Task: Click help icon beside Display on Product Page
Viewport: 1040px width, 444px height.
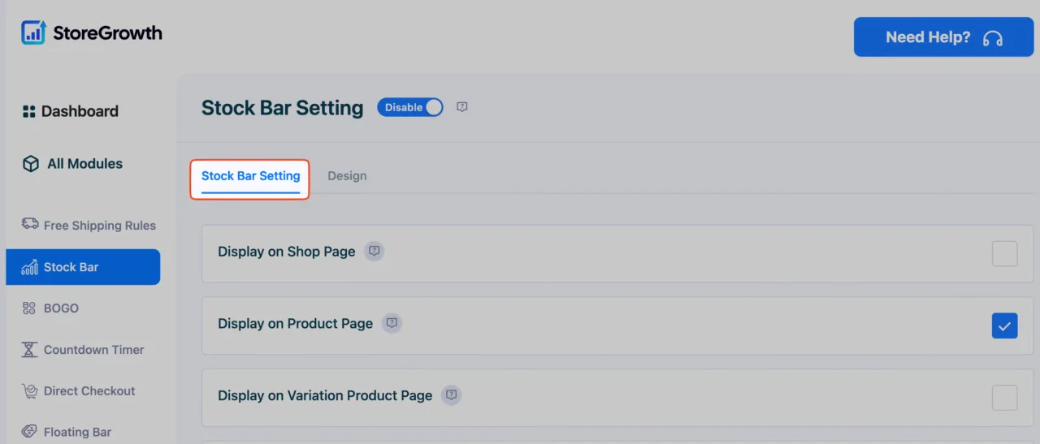Action: point(392,323)
